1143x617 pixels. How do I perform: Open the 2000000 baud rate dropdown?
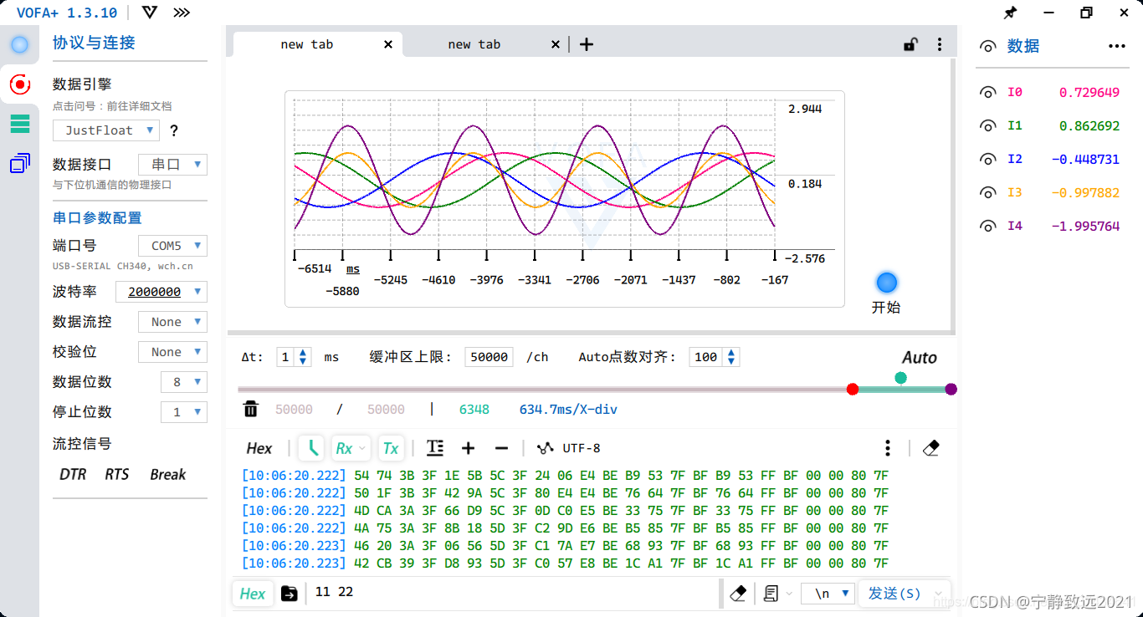tap(162, 292)
